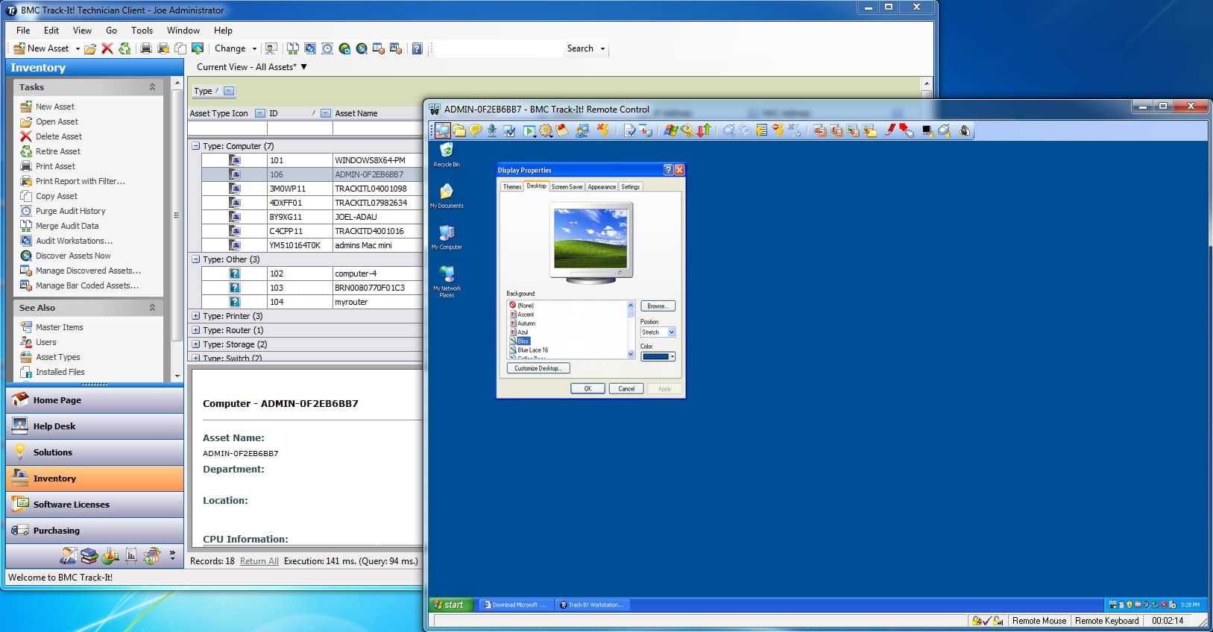
Task: Click OK in Display Properties
Action: click(x=587, y=388)
